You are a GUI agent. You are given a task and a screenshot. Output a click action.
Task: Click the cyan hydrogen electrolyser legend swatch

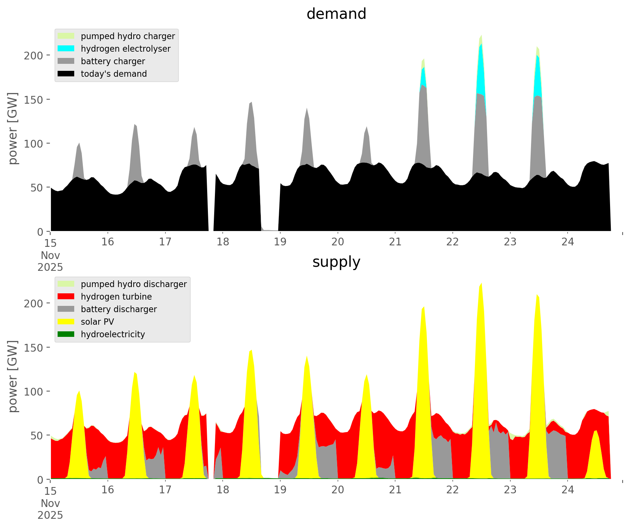[x=66, y=49]
